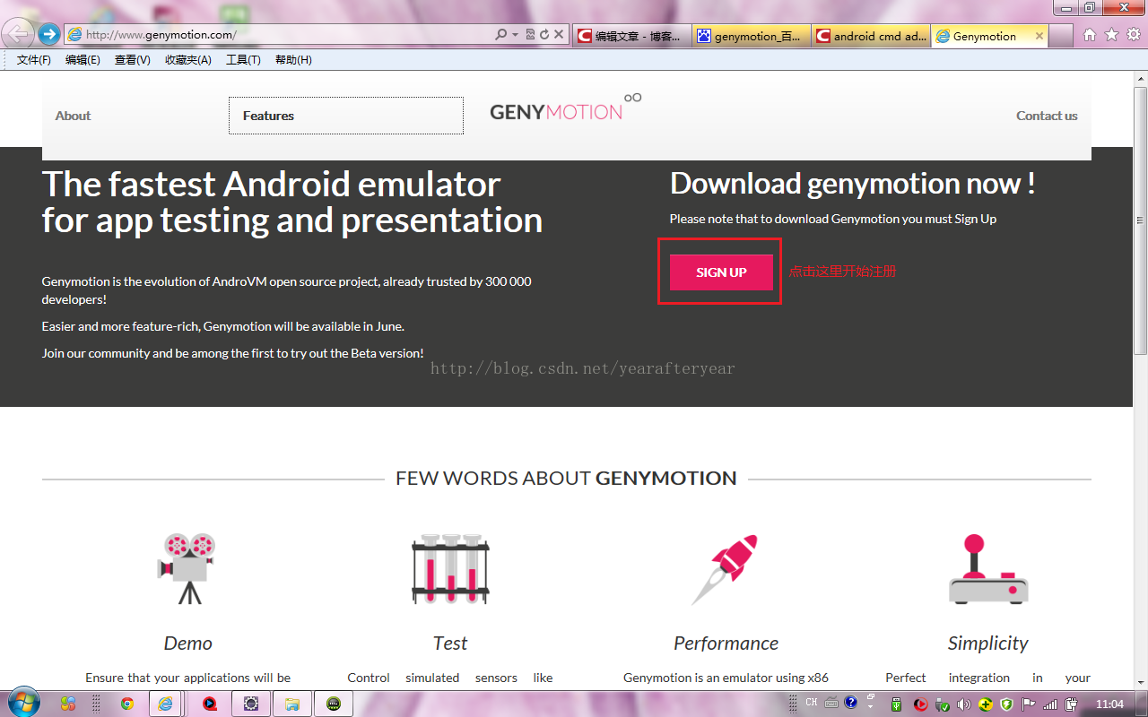Switch to the 编辑文章 - 博客 tab
The width and height of the screenshot is (1148, 717).
pos(631,36)
